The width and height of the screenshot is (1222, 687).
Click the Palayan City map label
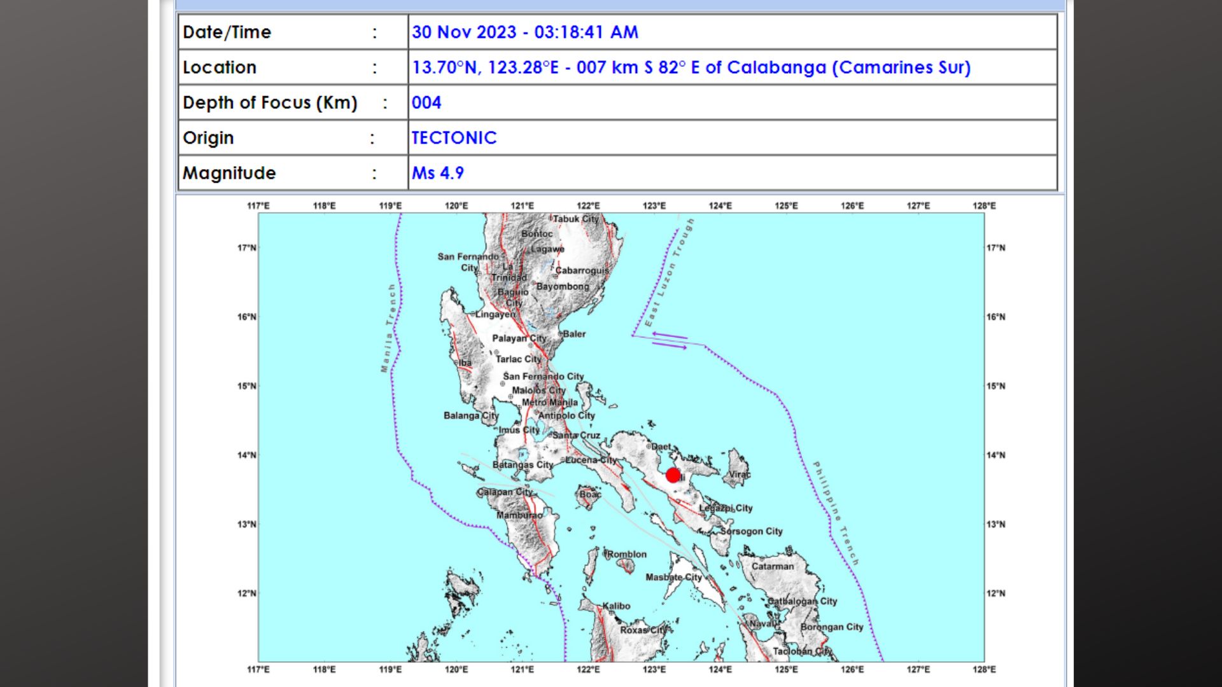pyautogui.click(x=519, y=338)
